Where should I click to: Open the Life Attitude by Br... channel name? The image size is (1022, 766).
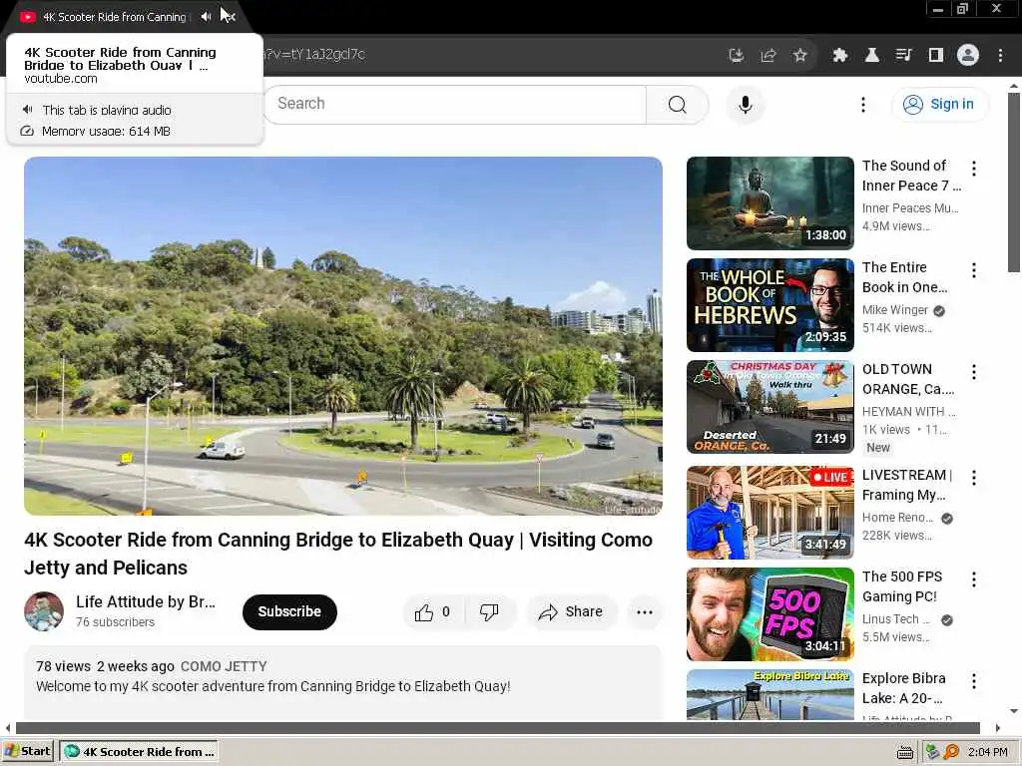(x=146, y=601)
